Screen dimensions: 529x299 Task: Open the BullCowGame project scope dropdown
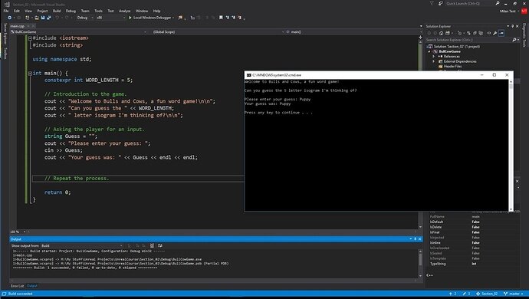click(79, 31)
